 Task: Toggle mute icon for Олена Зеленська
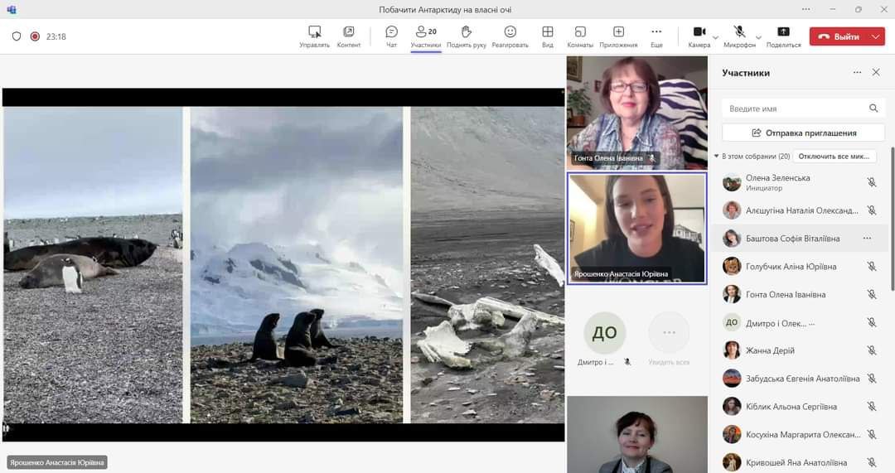click(871, 182)
